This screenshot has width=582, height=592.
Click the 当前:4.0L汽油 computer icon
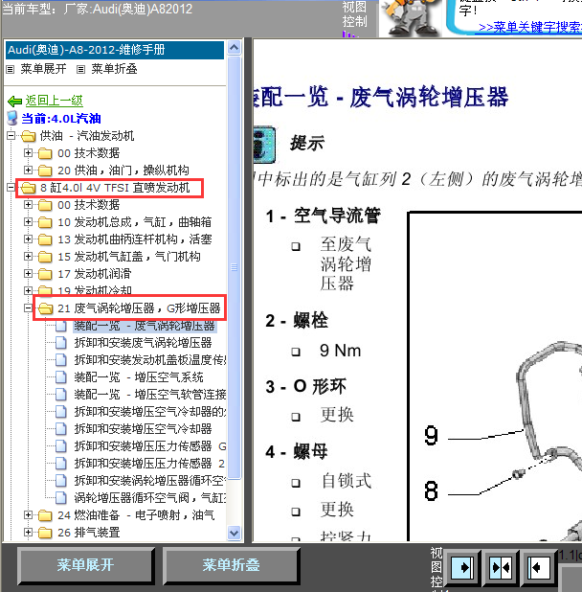12,118
